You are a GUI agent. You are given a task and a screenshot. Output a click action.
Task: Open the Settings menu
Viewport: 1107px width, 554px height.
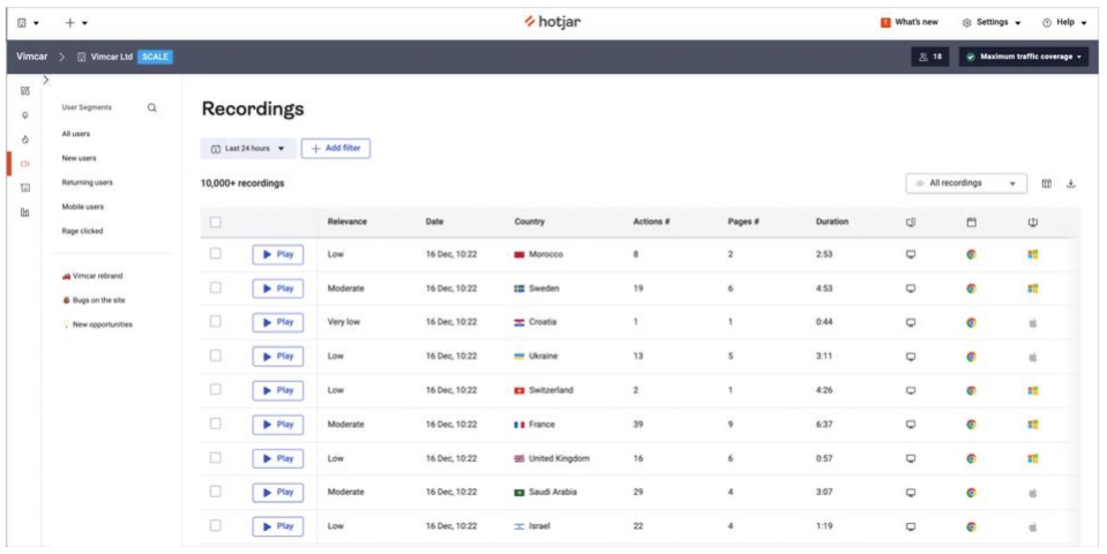pyautogui.click(x=992, y=23)
